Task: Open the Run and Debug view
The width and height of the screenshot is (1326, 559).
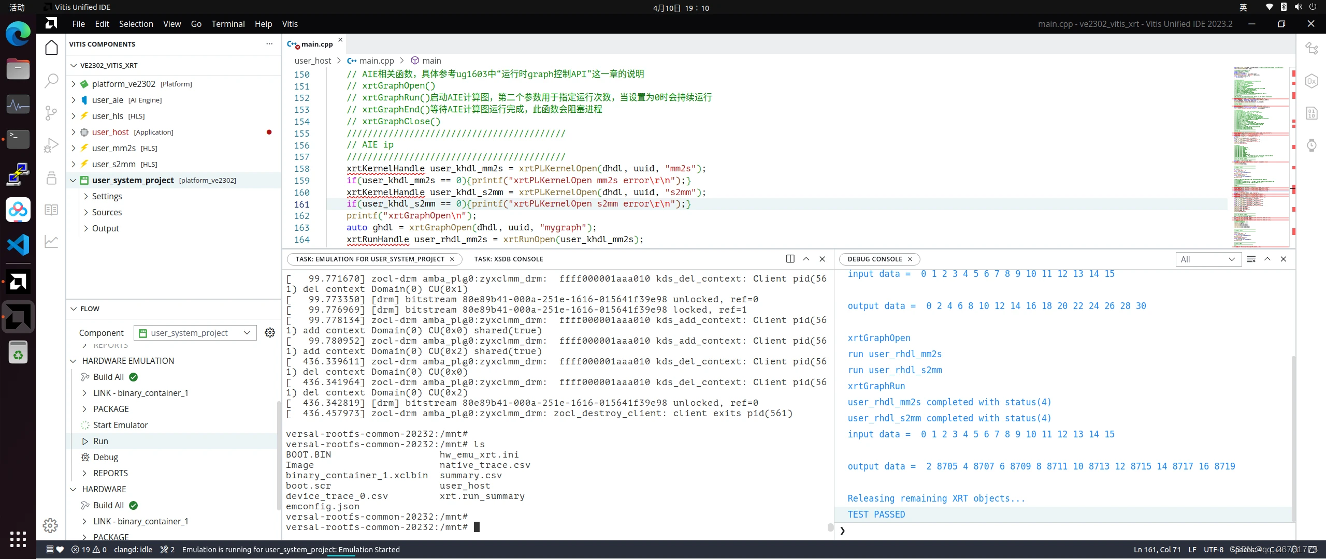Action: (51, 144)
